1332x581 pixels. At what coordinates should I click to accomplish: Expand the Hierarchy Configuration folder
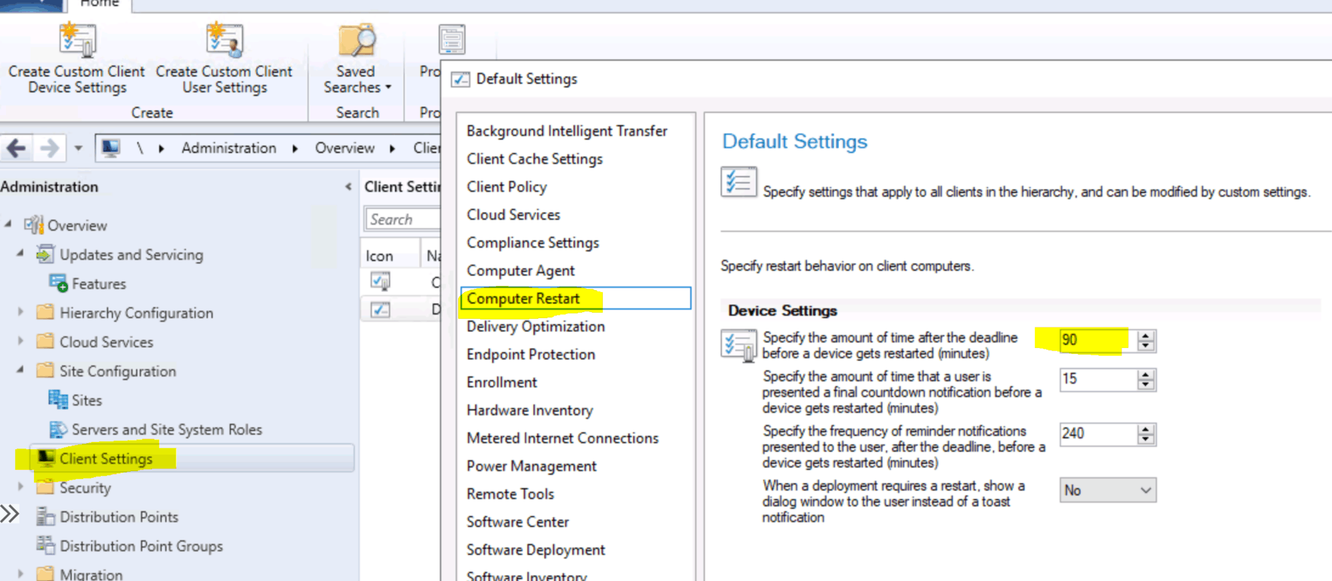(20, 312)
